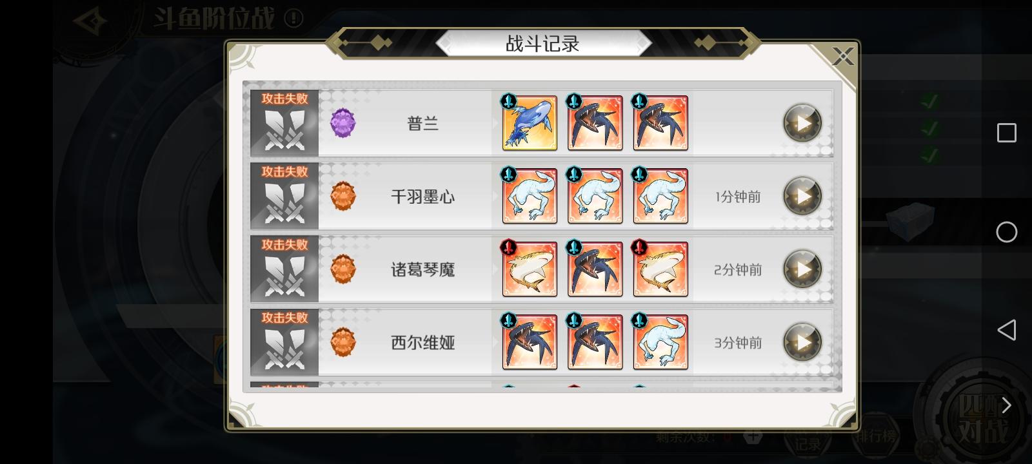
Task: Select the blue whale fish icon in 普兰 row
Action: click(x=530, y=123)
